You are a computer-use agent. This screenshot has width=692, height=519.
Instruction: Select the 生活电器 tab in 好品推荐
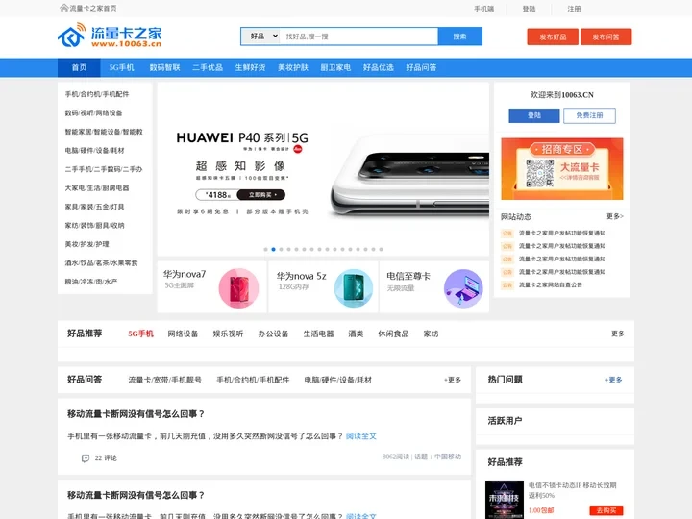click(x=319, y=334)
